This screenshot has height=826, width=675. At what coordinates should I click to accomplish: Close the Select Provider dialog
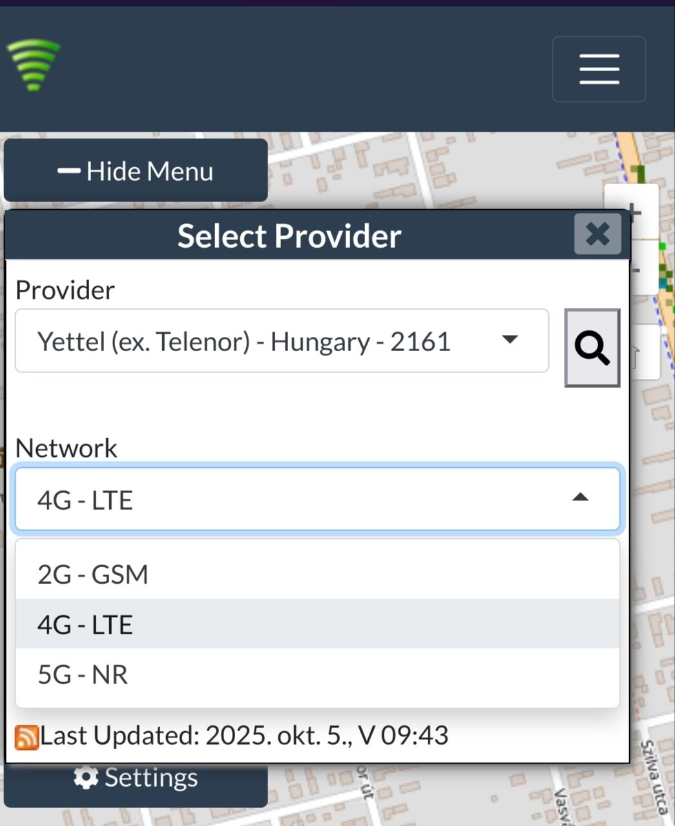pos(597,234)
